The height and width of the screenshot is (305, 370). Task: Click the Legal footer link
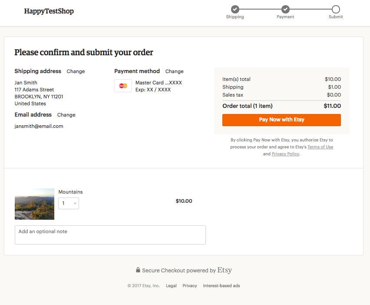[x=171, y=286]
